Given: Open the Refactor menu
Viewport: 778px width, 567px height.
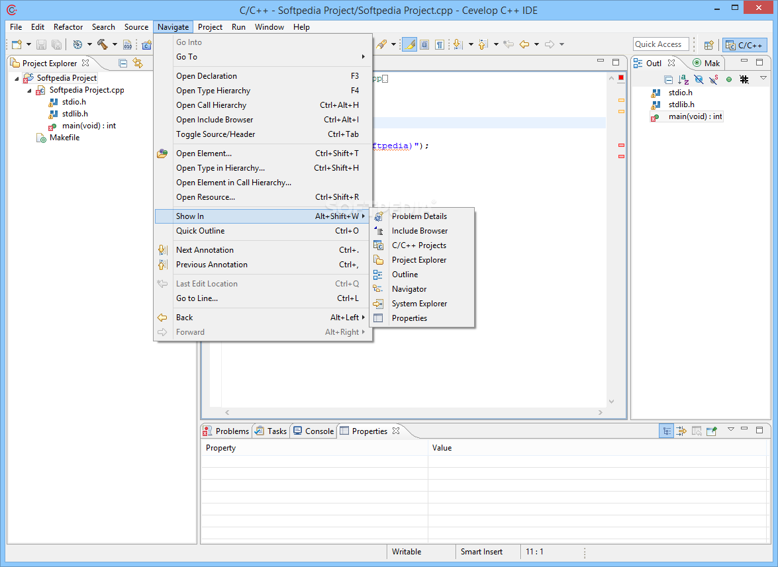Looking at the screenshot, I should [x=68, y=27].
